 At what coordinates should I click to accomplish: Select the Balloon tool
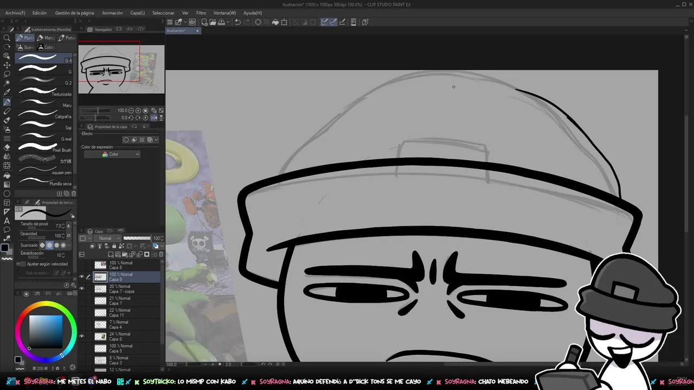click(x=7, y=230)
